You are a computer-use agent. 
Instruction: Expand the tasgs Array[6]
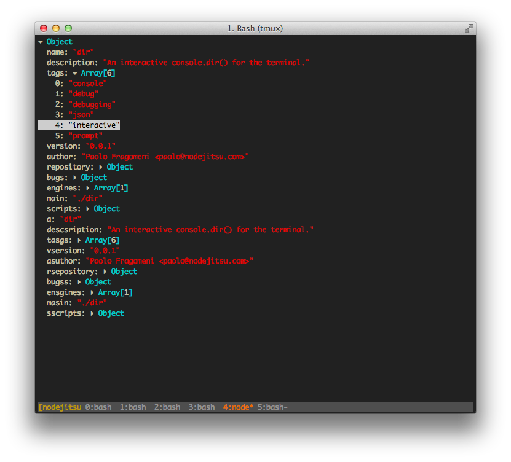click(x=80, y=240)
